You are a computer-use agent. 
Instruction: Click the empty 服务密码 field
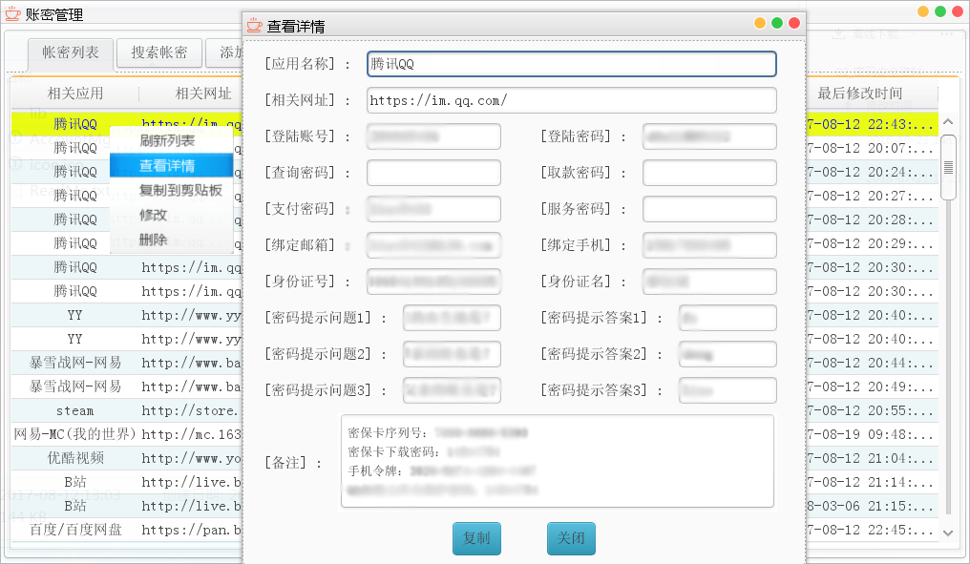tap(709, 209)
